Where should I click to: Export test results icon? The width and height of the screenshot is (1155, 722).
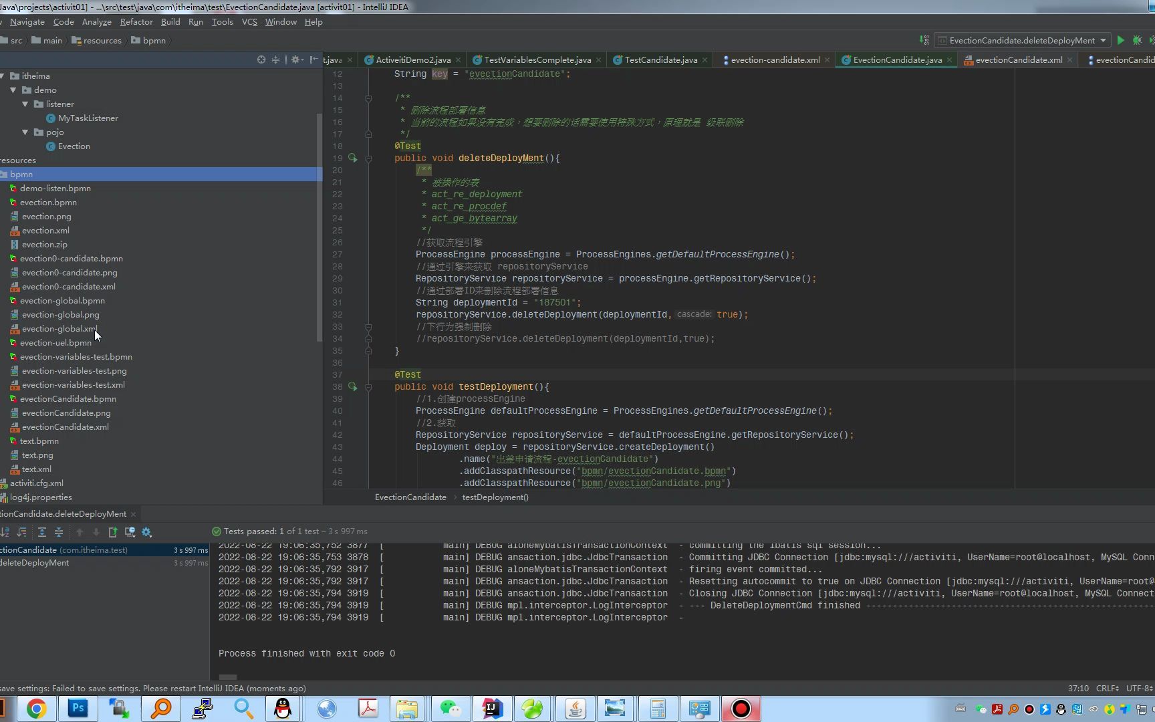coord(112,532)
